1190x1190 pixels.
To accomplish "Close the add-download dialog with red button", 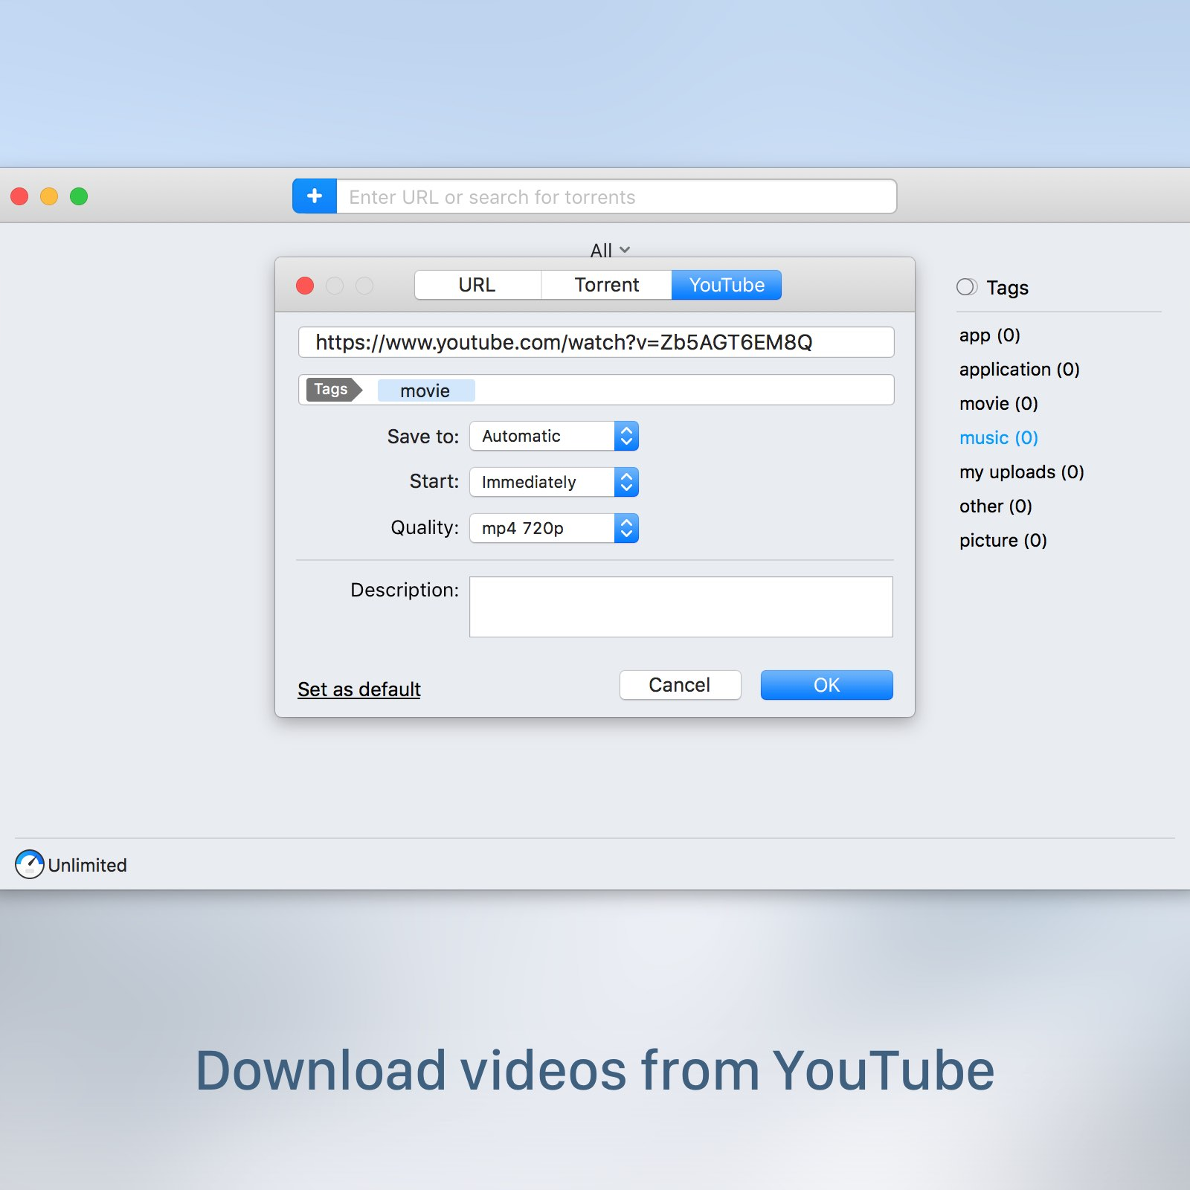I will 305,286.
